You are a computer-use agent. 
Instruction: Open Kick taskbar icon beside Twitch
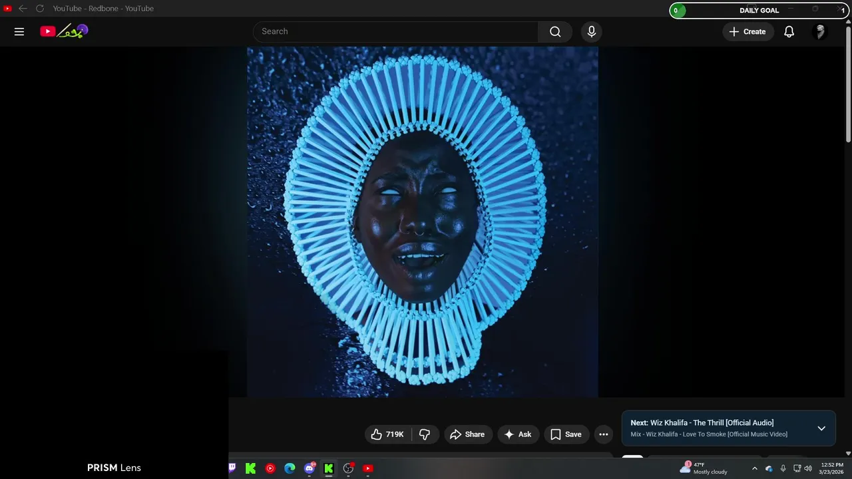coord(251,468)
